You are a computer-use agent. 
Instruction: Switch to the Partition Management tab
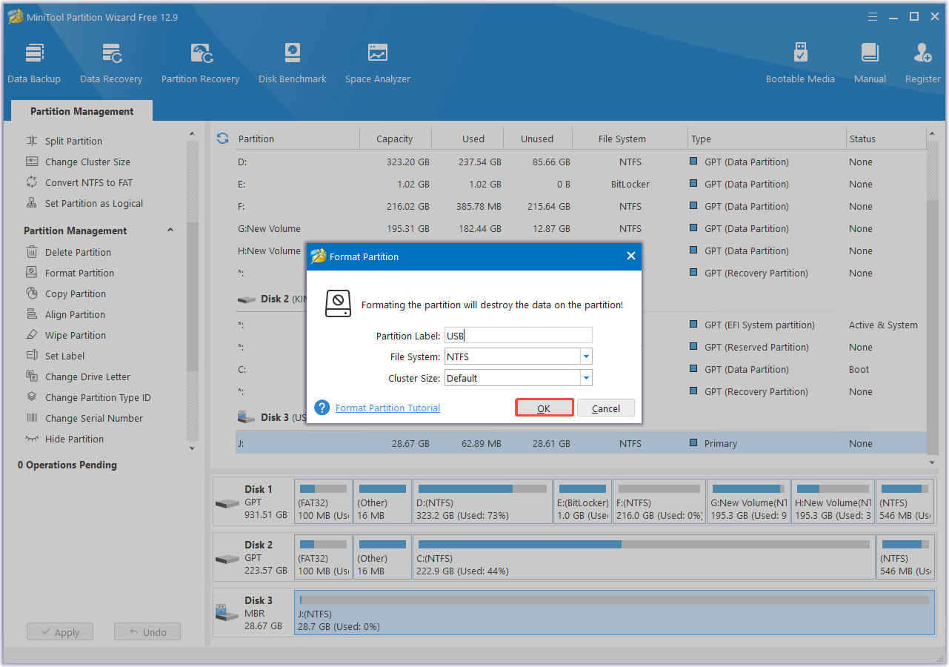[x=81, y=110]
